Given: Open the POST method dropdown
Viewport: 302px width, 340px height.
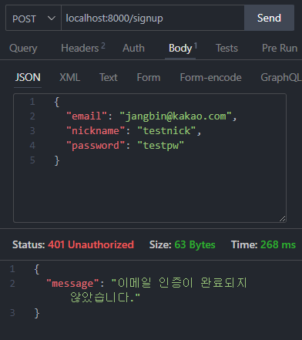Looking at the screenshot, I should coord(33,19).
